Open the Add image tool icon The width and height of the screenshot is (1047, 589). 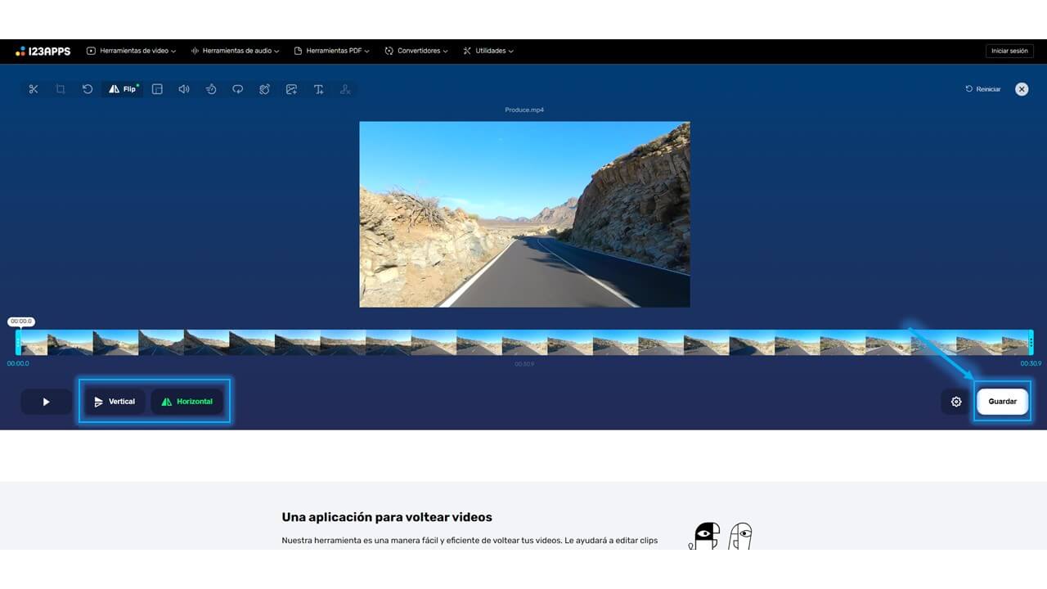tap(291, 89)
